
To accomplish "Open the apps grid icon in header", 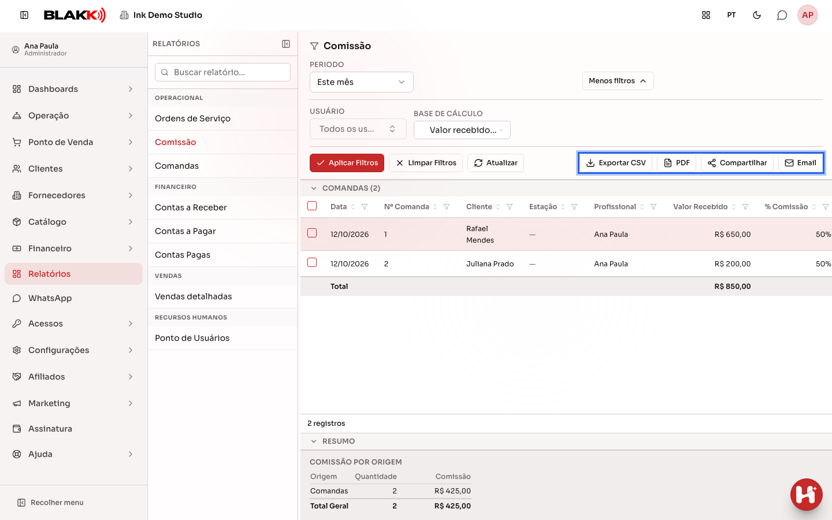I will coord(706,15).
